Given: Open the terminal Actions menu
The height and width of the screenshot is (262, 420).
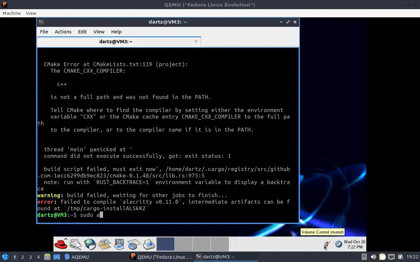Looking at the screenshot, I should click(x=63, y=32).
